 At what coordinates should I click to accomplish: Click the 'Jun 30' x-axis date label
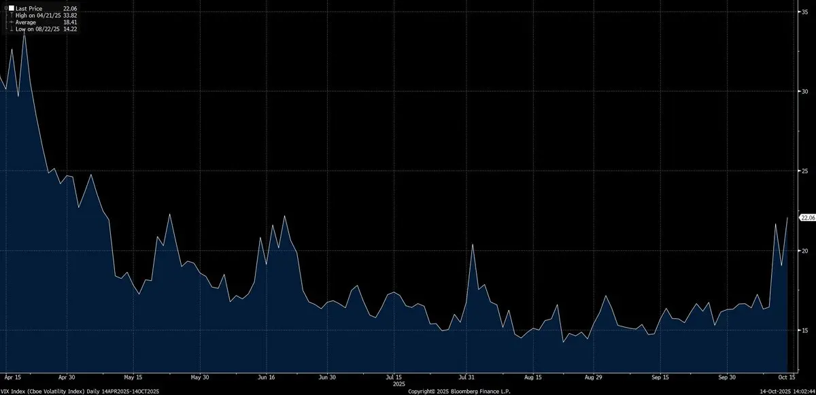pyautogui.click(x=327, y=376)
